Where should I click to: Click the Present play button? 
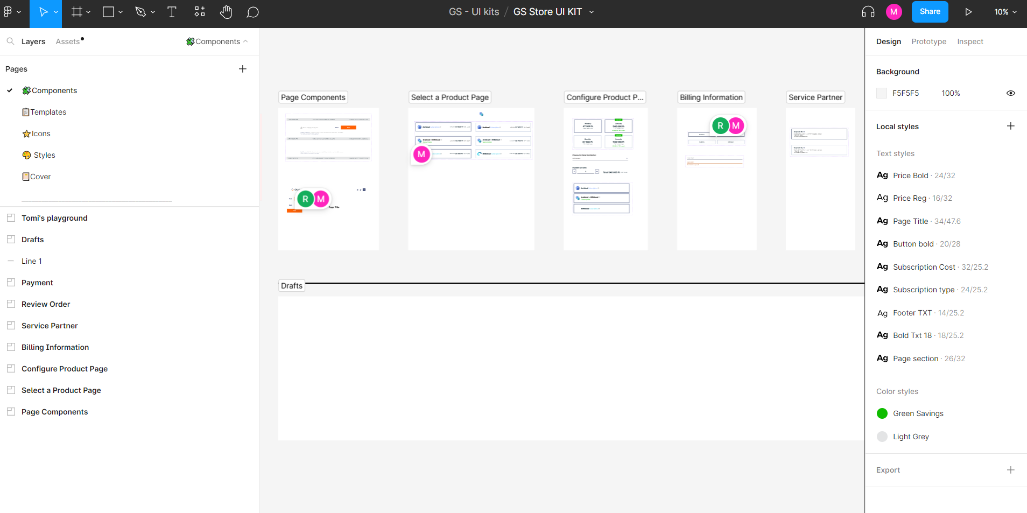click(x=968, y=12)
